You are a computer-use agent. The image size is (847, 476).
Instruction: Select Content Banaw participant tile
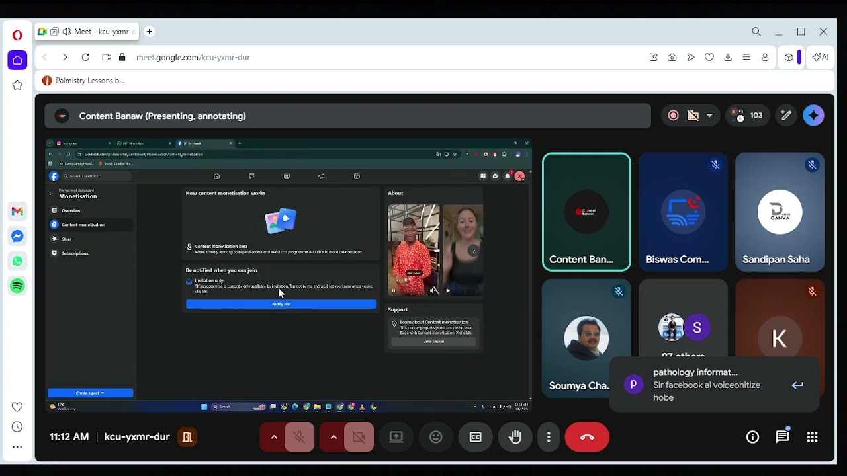pos(586,212)
